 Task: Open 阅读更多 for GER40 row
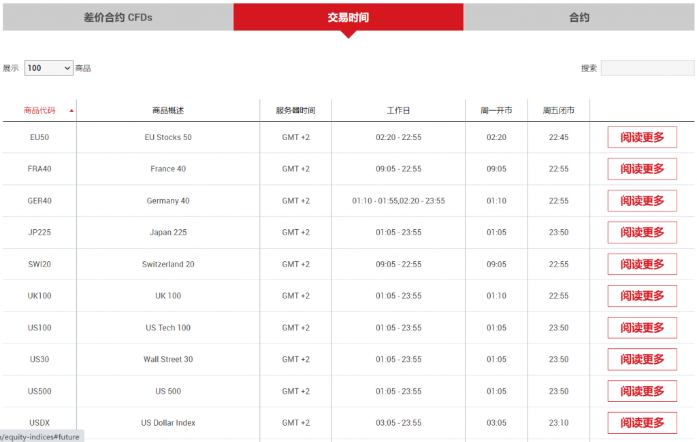click(642, 201)
